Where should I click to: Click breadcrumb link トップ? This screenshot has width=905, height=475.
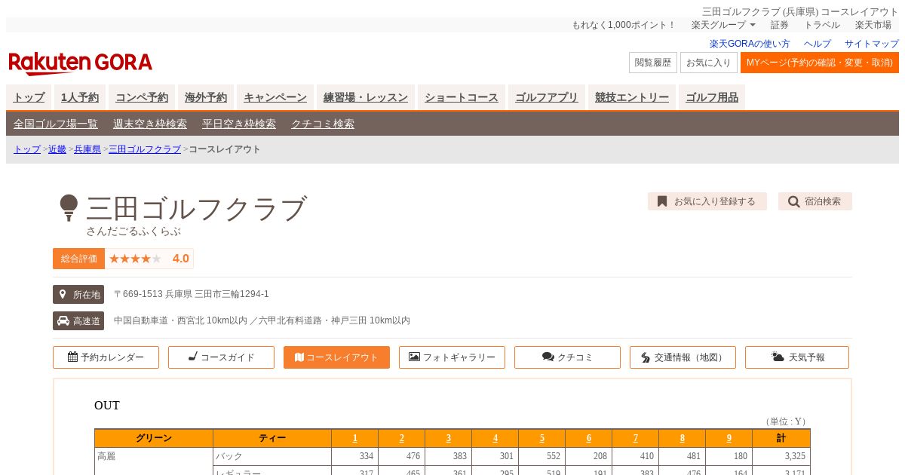tap(27, 149)
